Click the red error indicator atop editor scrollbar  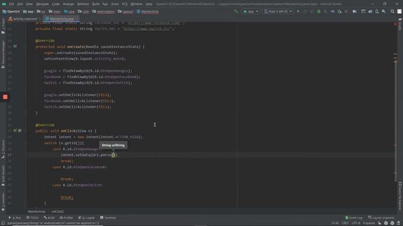[395, 24]
